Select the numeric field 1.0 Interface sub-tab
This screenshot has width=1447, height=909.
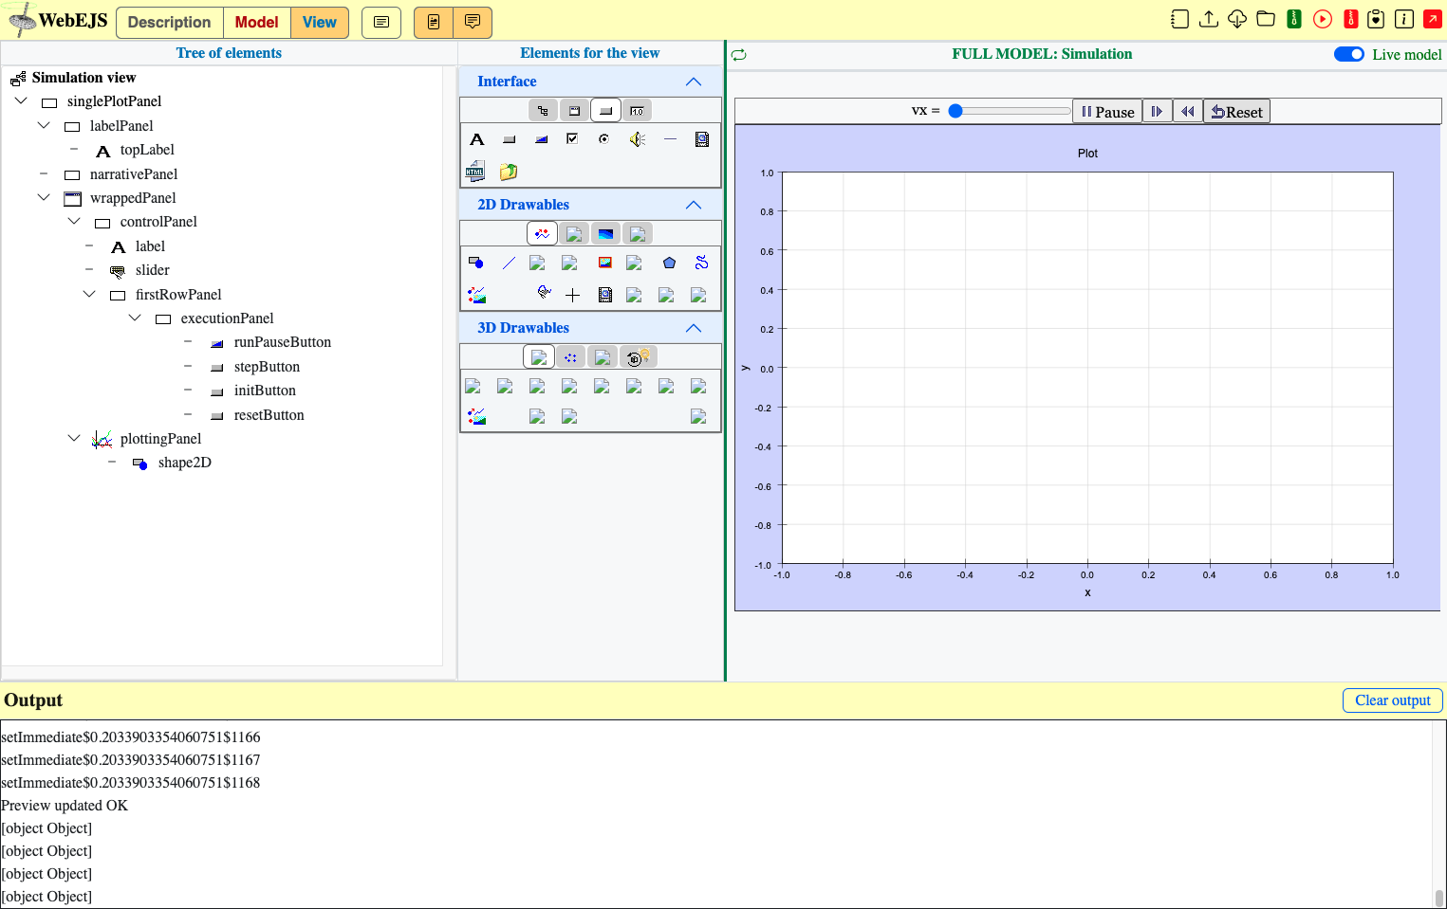638,111
